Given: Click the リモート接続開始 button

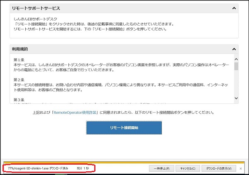Looking at the screenshot, I should [124, 128].
